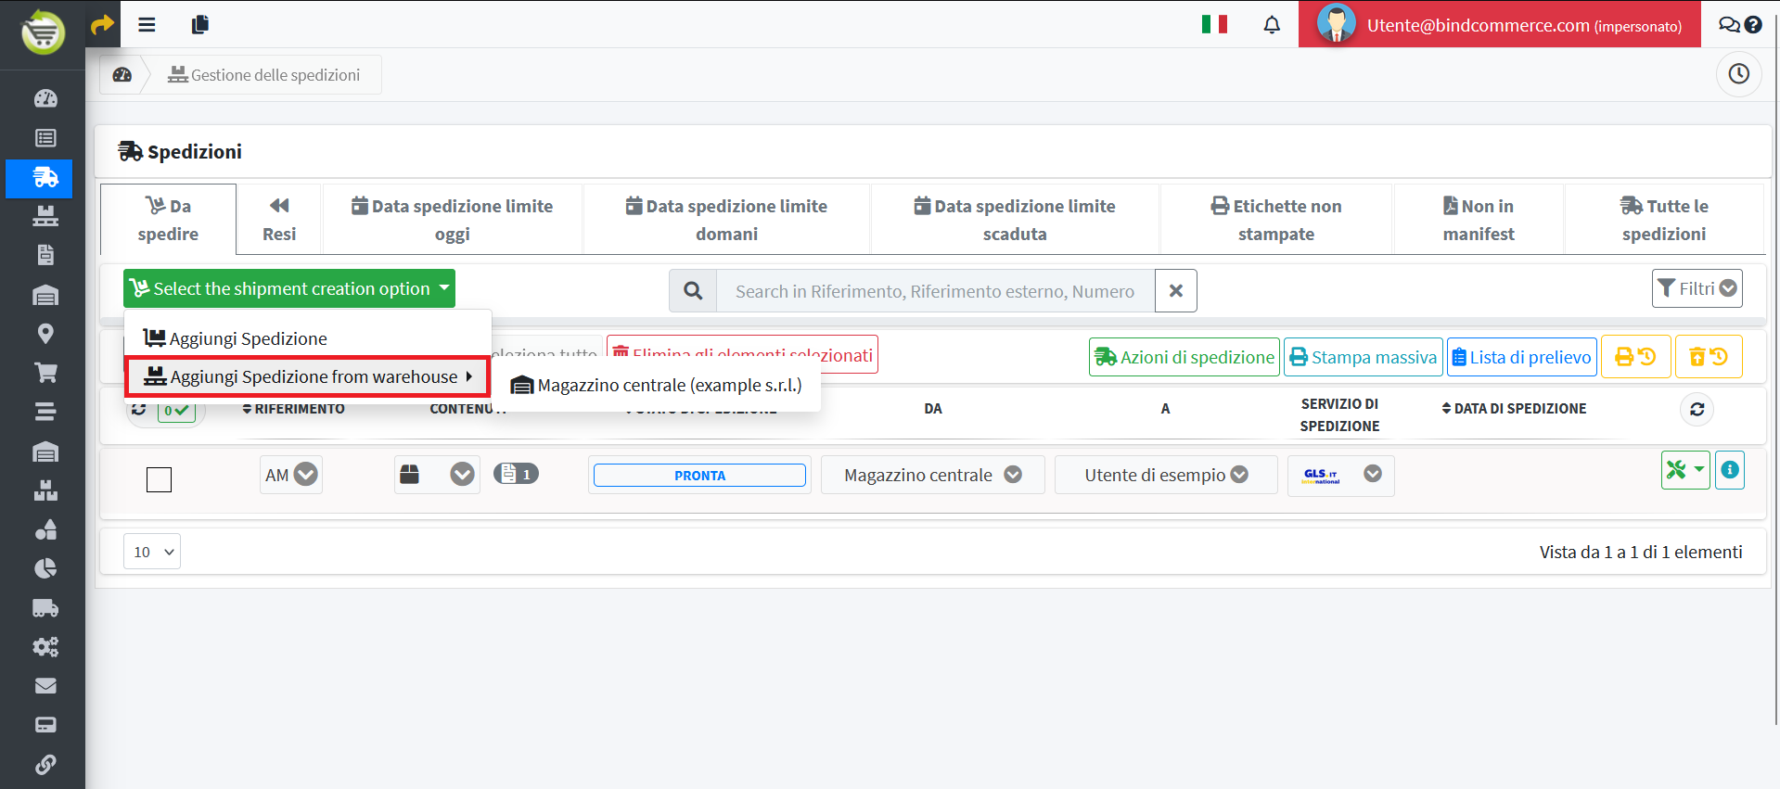
Task: Expand the Filtri filter panel
Action: (x=1697, y=288)
